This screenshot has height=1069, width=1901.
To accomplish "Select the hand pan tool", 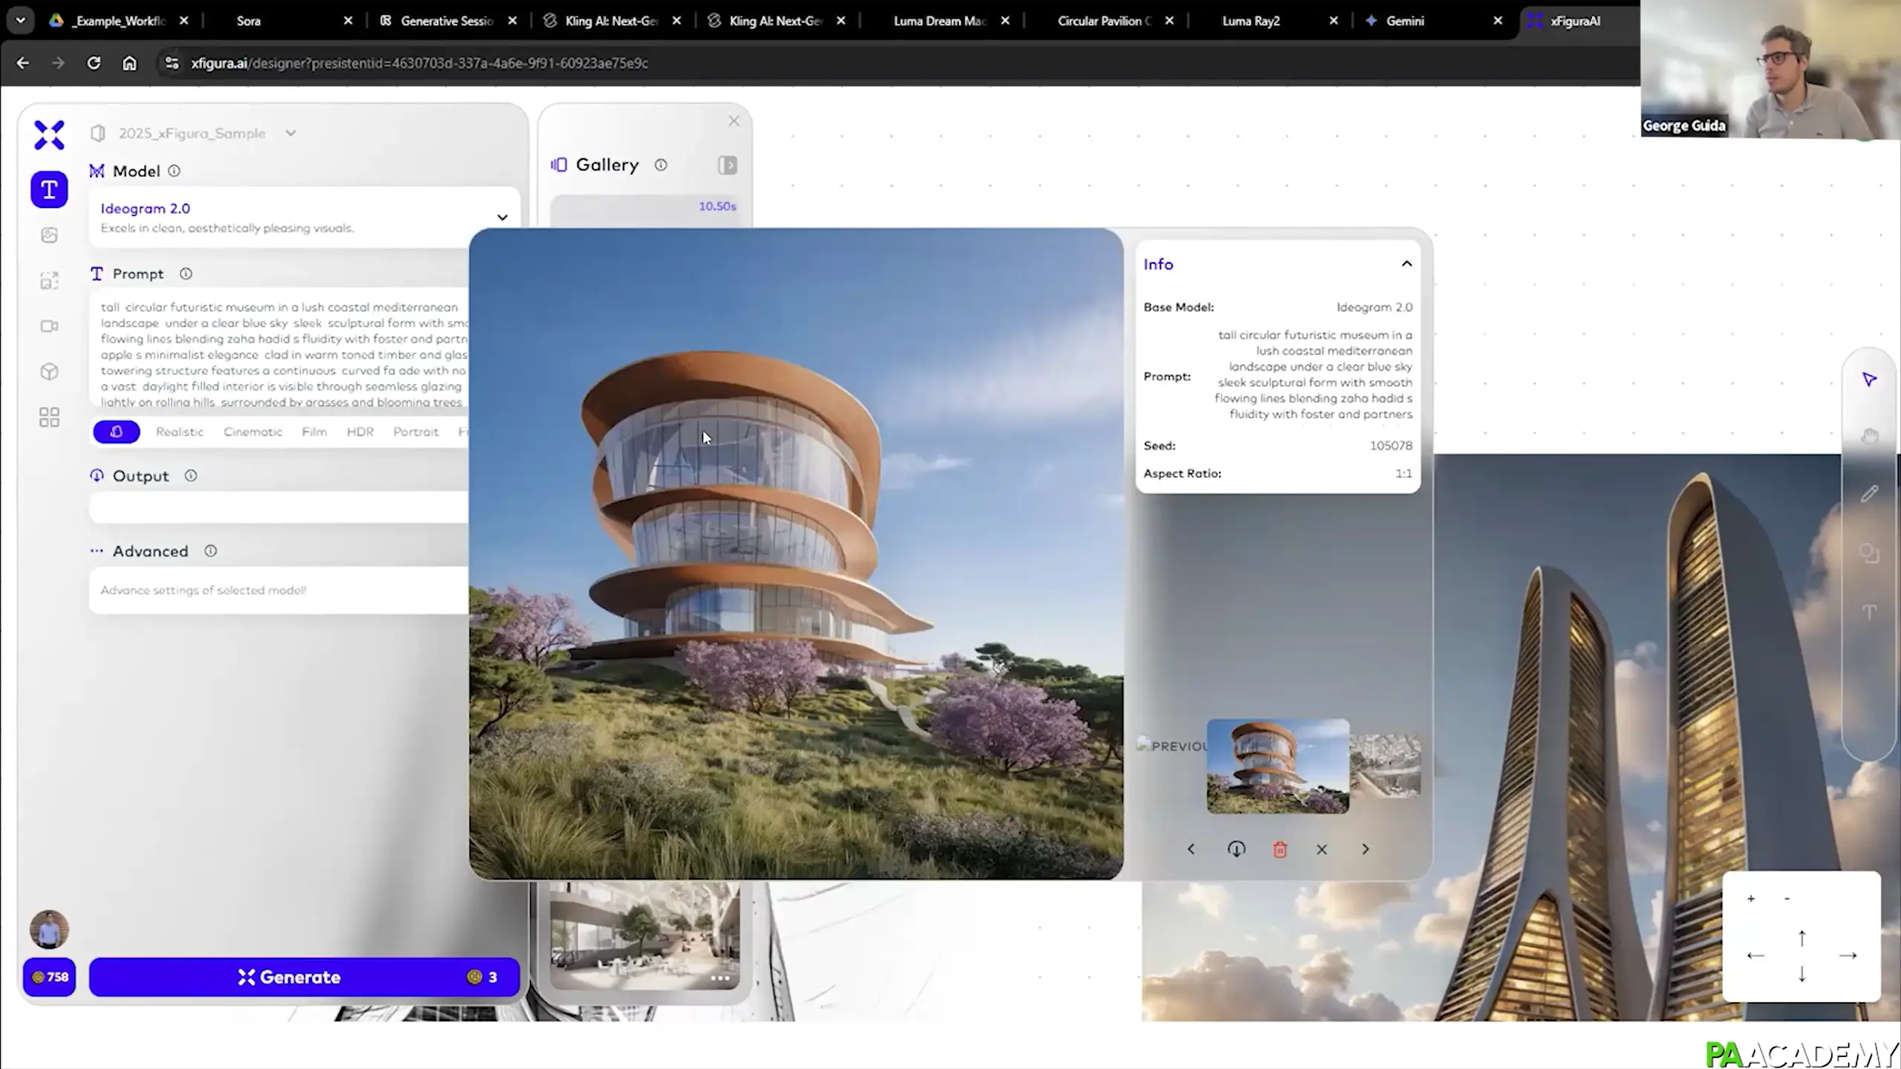I will [x=1870, y=436].
